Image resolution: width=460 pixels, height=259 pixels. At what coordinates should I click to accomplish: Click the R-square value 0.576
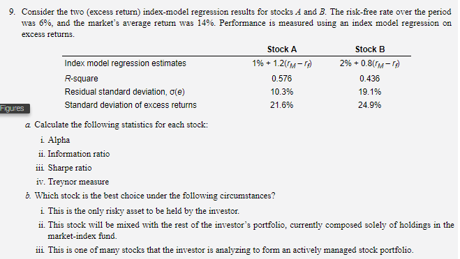[x=281, y=79]
